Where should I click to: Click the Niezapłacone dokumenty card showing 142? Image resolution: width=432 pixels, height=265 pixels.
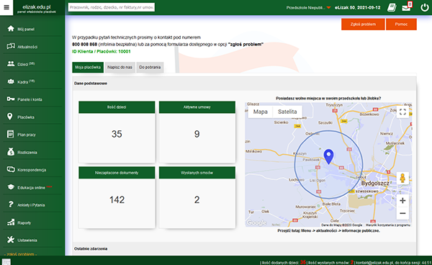(x=117, y=197)
